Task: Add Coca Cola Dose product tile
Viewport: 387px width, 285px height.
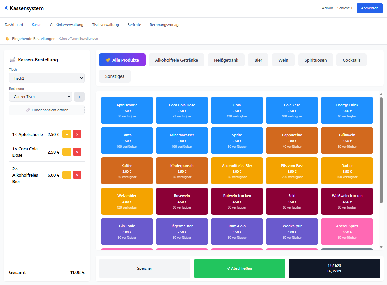Action: 182,110
